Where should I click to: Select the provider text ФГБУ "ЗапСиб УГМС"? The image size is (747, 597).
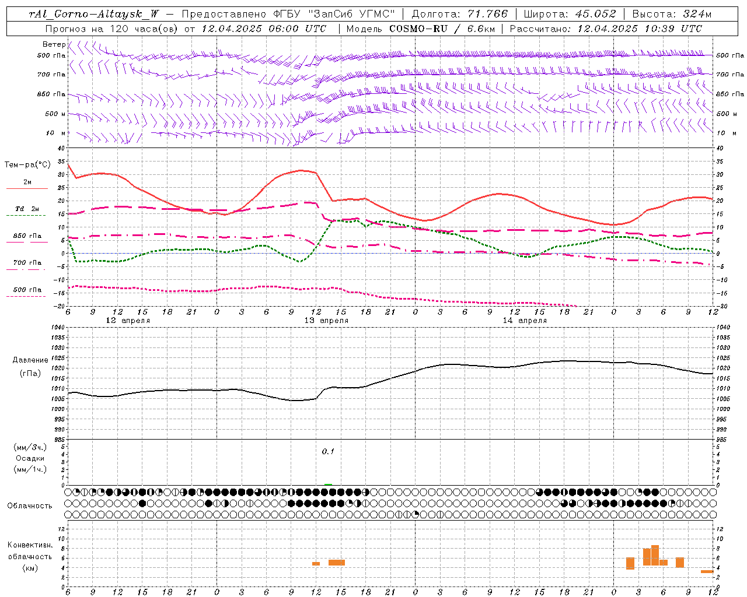(334, 14)
